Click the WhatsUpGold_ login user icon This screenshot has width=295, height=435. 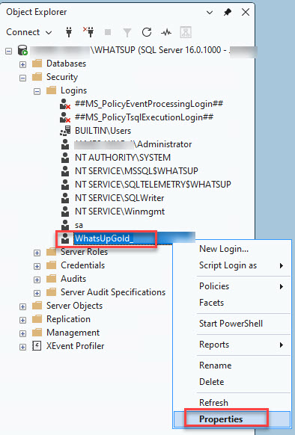65,238
